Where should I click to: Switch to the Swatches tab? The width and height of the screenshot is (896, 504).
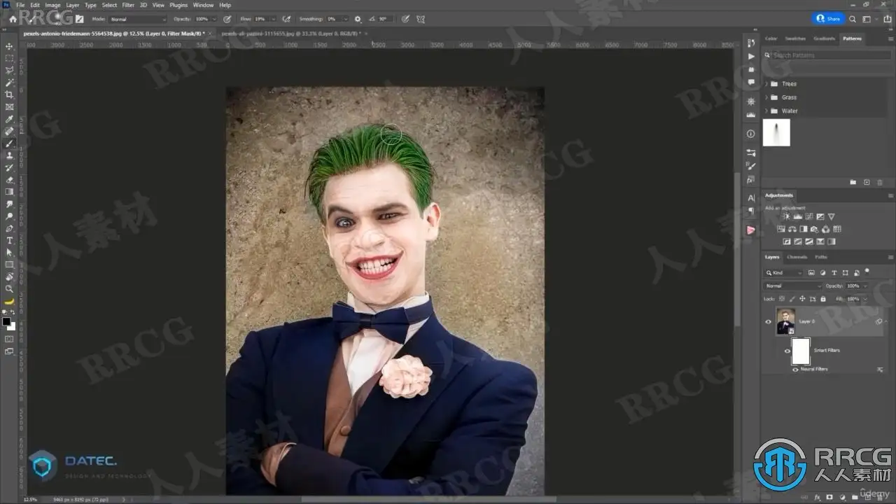[x=795, y=38]
